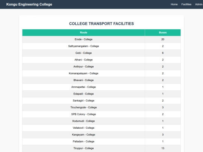The height and width of the screenshot is (152, 203).
Task: Open the Facilities navigation link
Action: [186, 5]
